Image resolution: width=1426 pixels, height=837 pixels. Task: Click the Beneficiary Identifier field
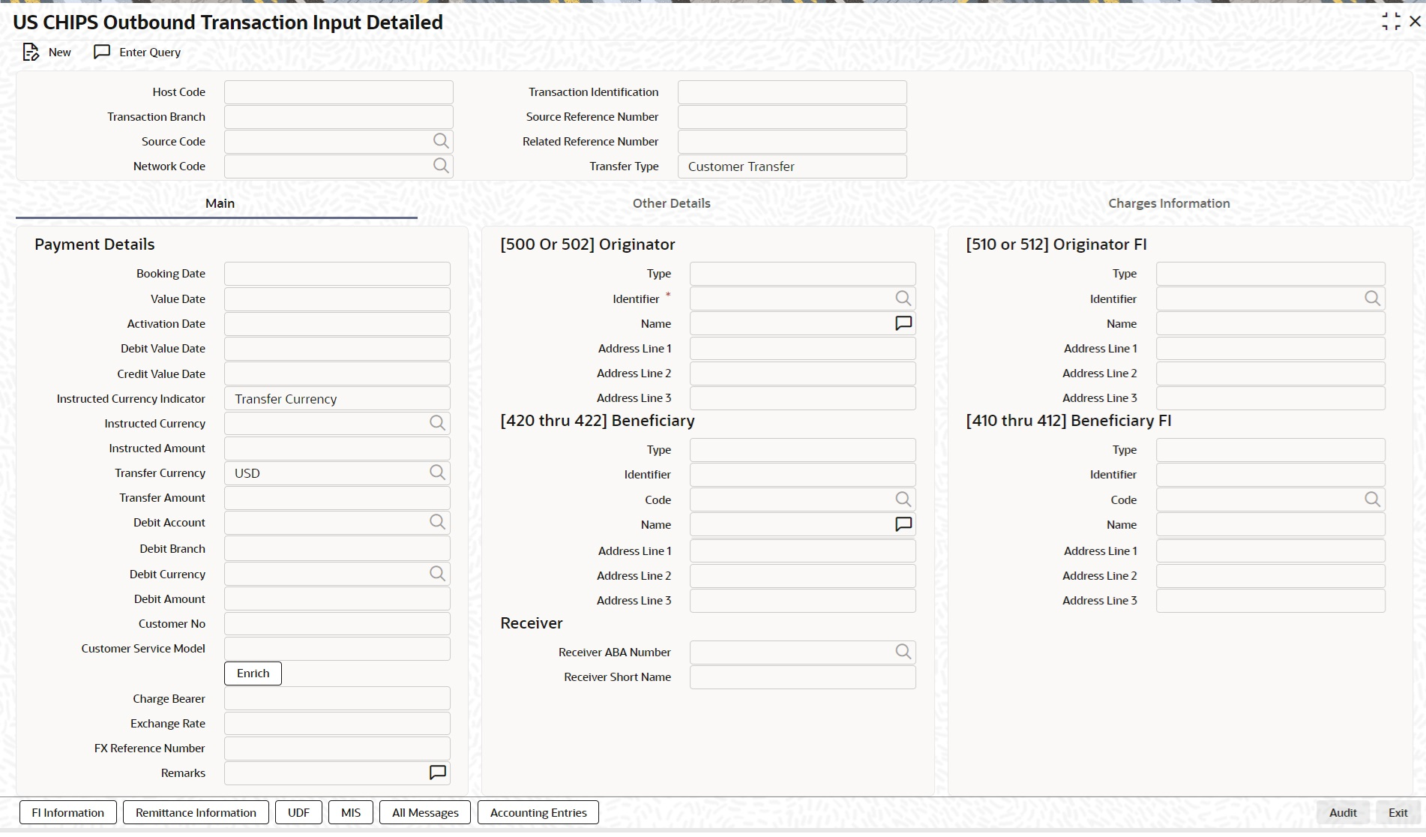pos(803,475)
